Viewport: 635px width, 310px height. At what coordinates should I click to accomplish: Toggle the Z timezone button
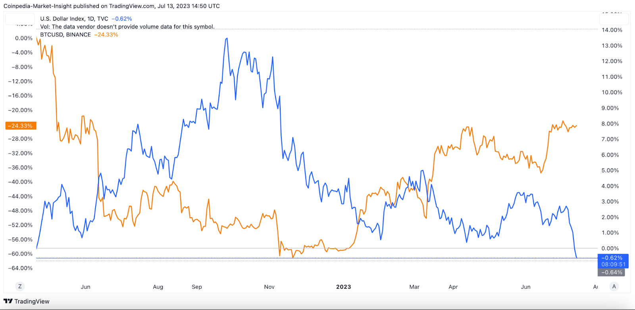(20, 286)
